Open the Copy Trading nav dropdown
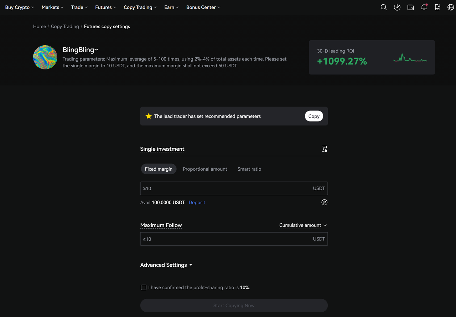Screen dimensions: 456x317 coord(140,7)
